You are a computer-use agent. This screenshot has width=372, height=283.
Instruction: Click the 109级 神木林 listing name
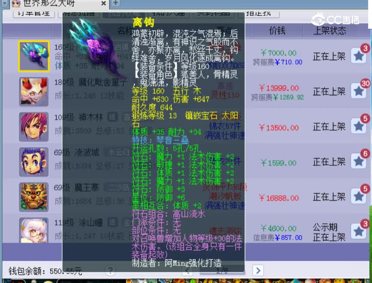pyautogui.click(x=78, y=117)
